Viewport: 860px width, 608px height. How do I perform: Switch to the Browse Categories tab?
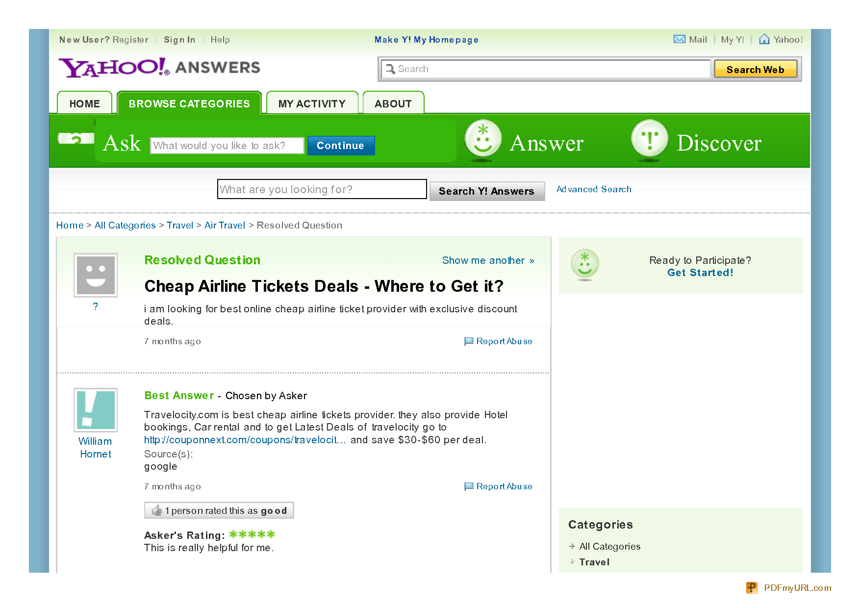pos(189,103)
